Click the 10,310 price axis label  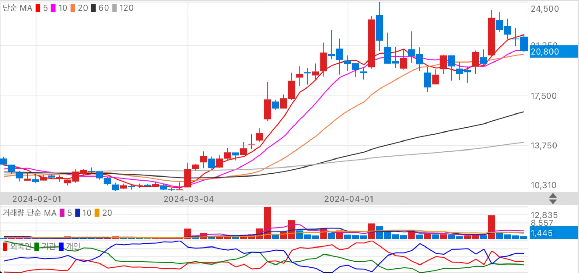543,185
